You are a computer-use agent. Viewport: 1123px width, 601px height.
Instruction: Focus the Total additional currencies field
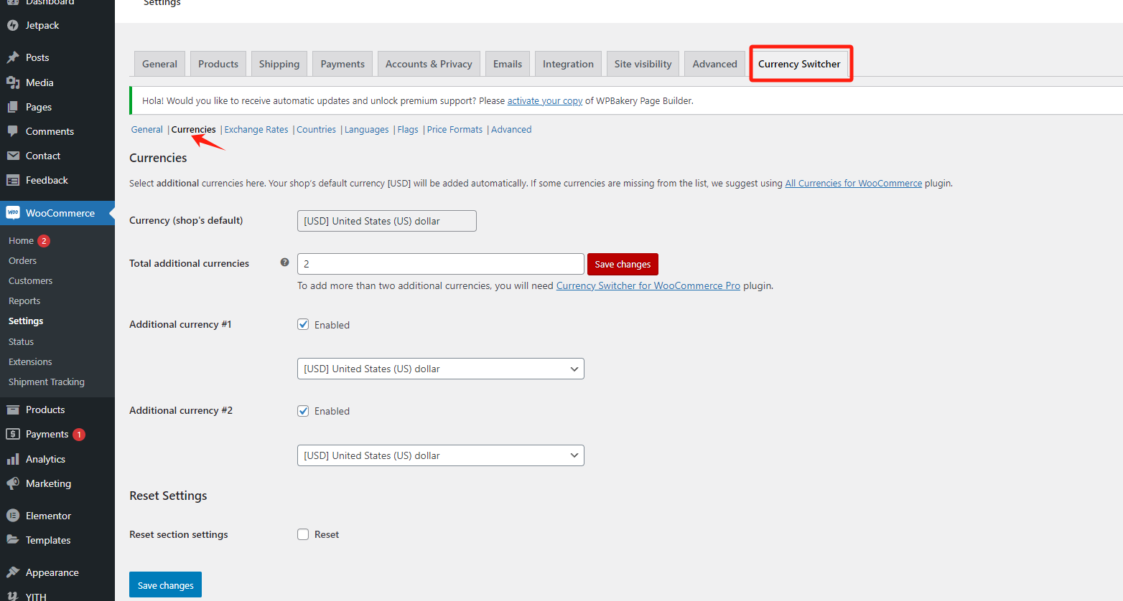440,264
